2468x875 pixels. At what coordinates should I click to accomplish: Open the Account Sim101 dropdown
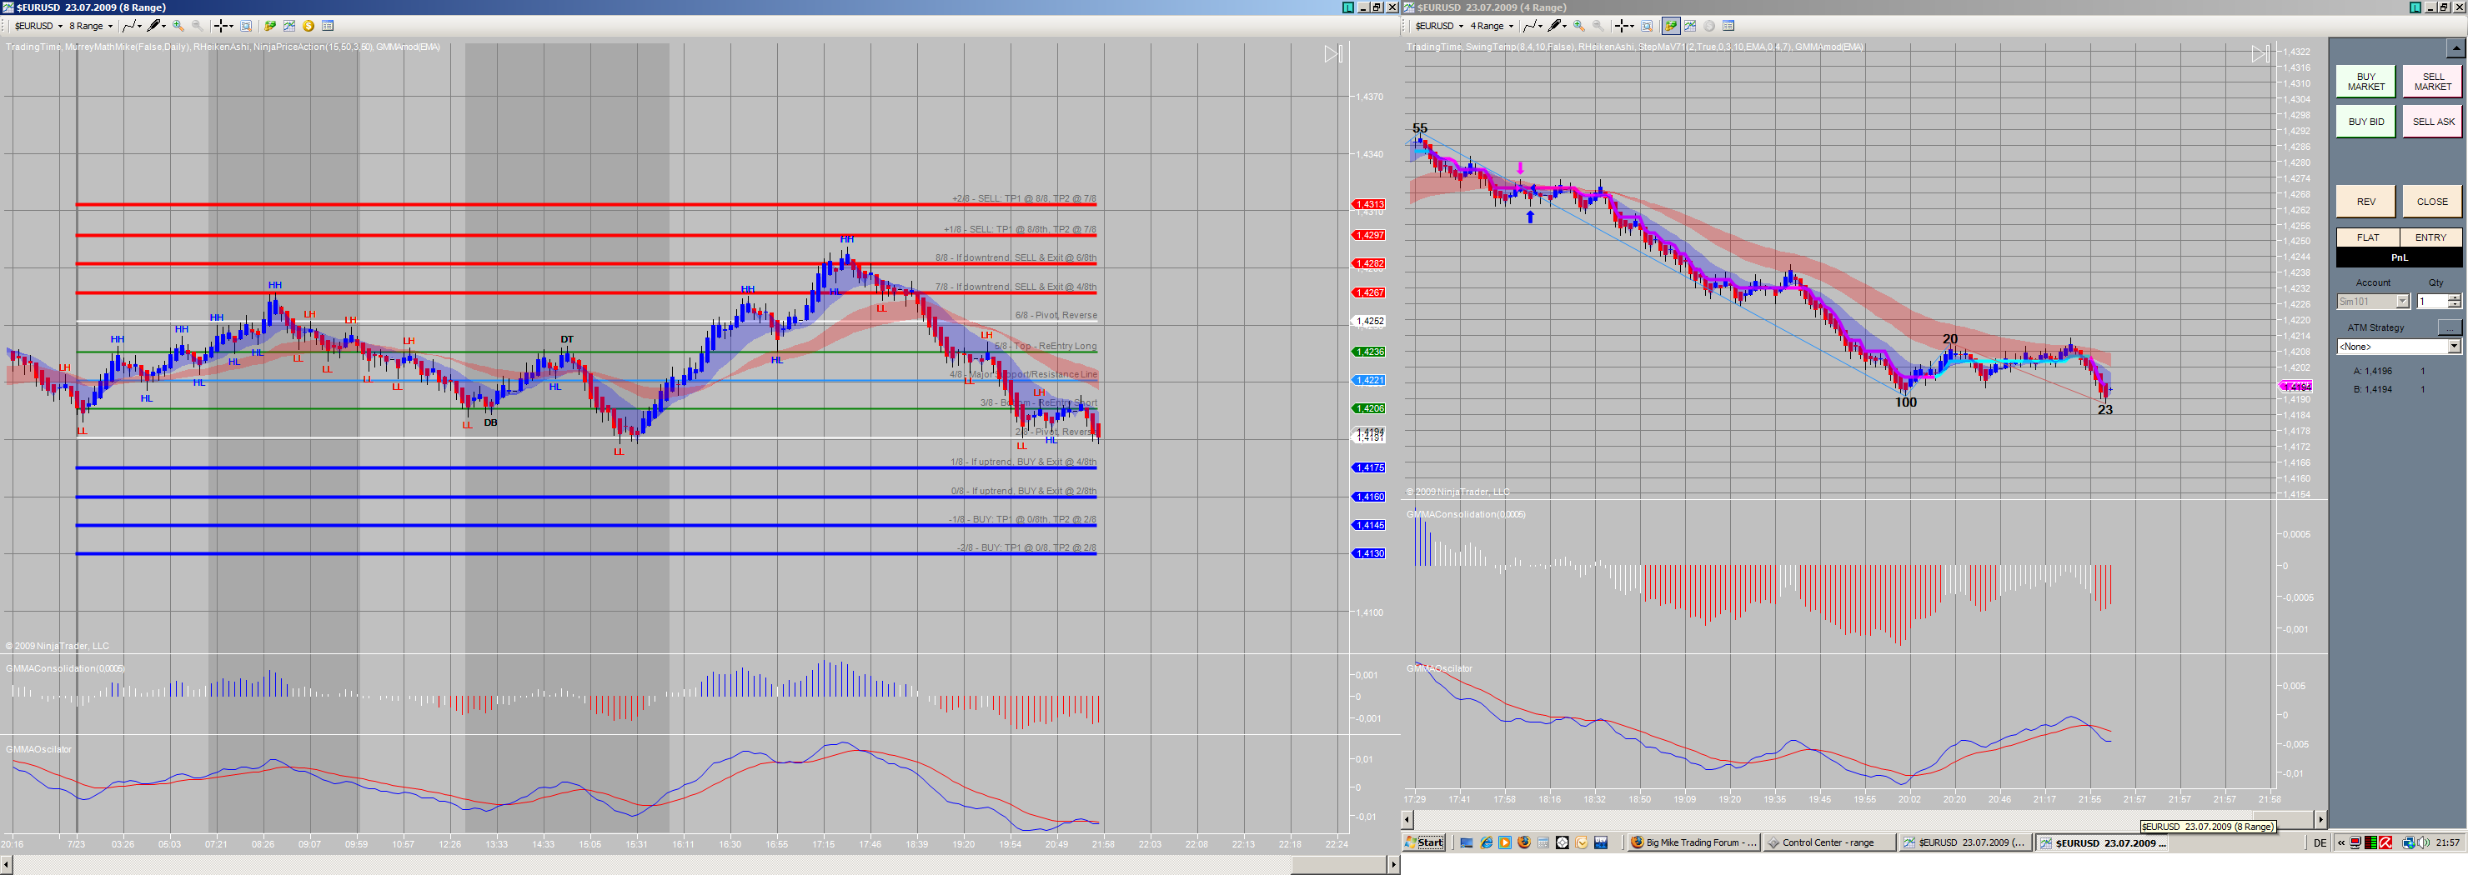pos(2372,302)
